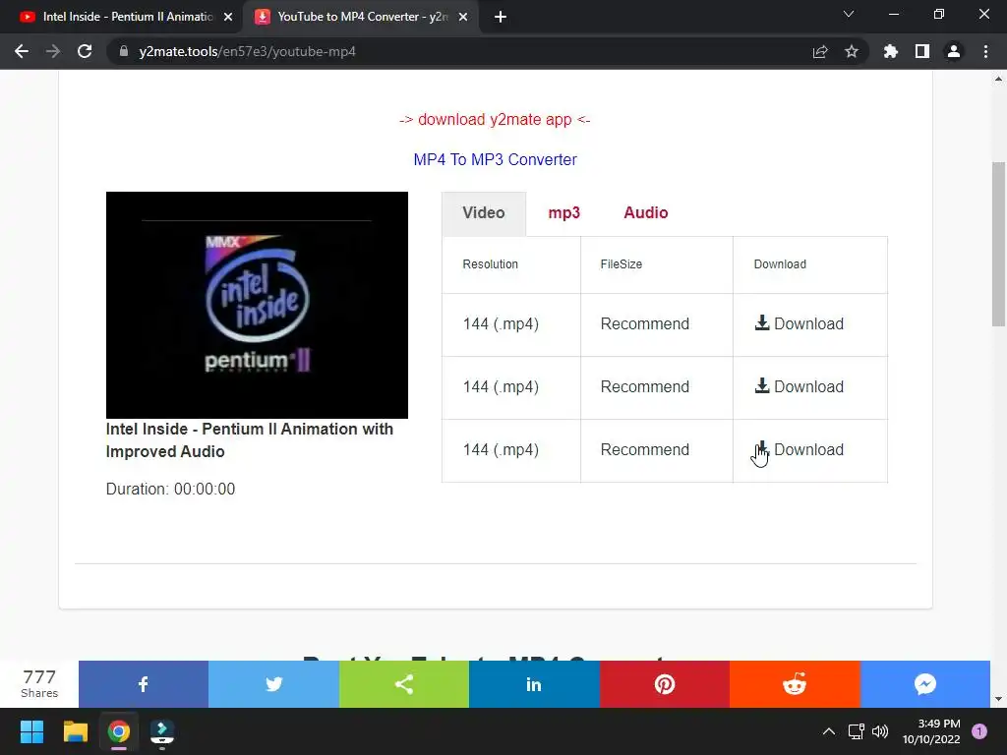Close the YouTube to MP4 Converter tab
Image resolution: width=1007 pixels, height=755 pixels.
point(463,17)
